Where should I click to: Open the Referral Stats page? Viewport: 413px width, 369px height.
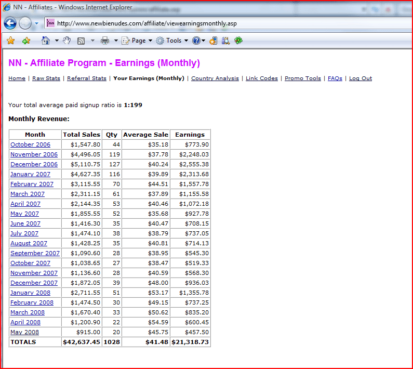[x=87, y=78]
